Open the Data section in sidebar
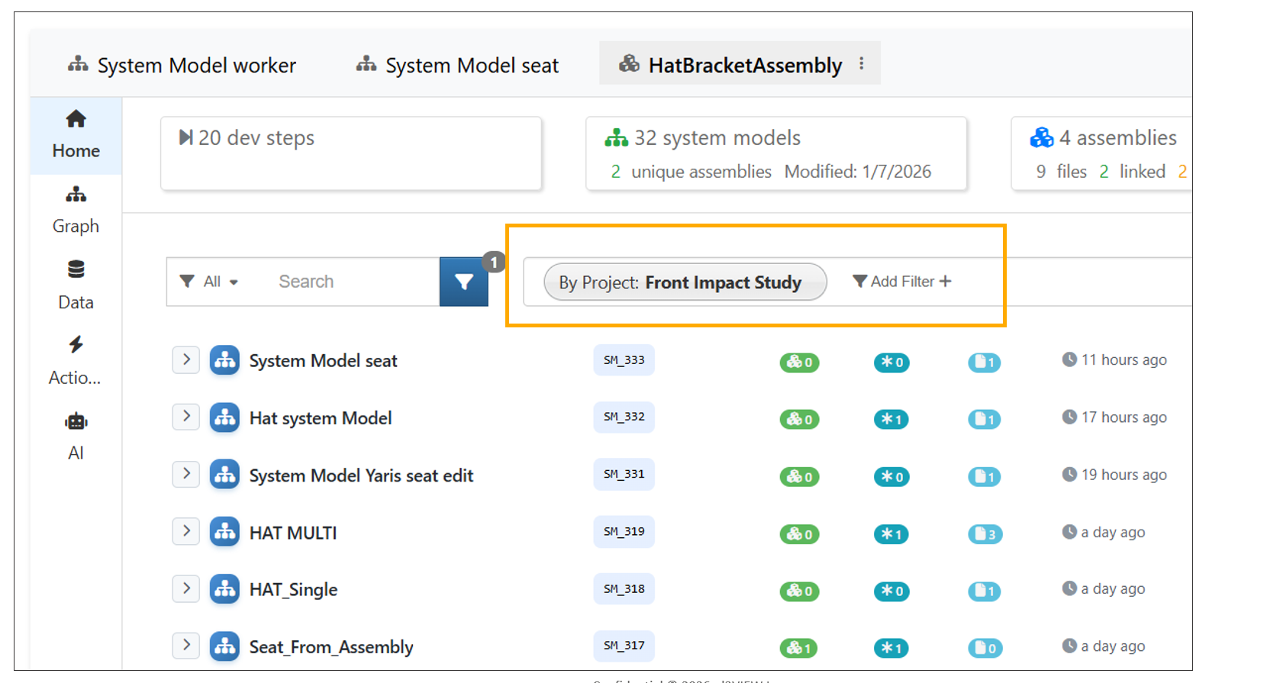The width and height of the screenshot is (1280, 683). [76, 285]
